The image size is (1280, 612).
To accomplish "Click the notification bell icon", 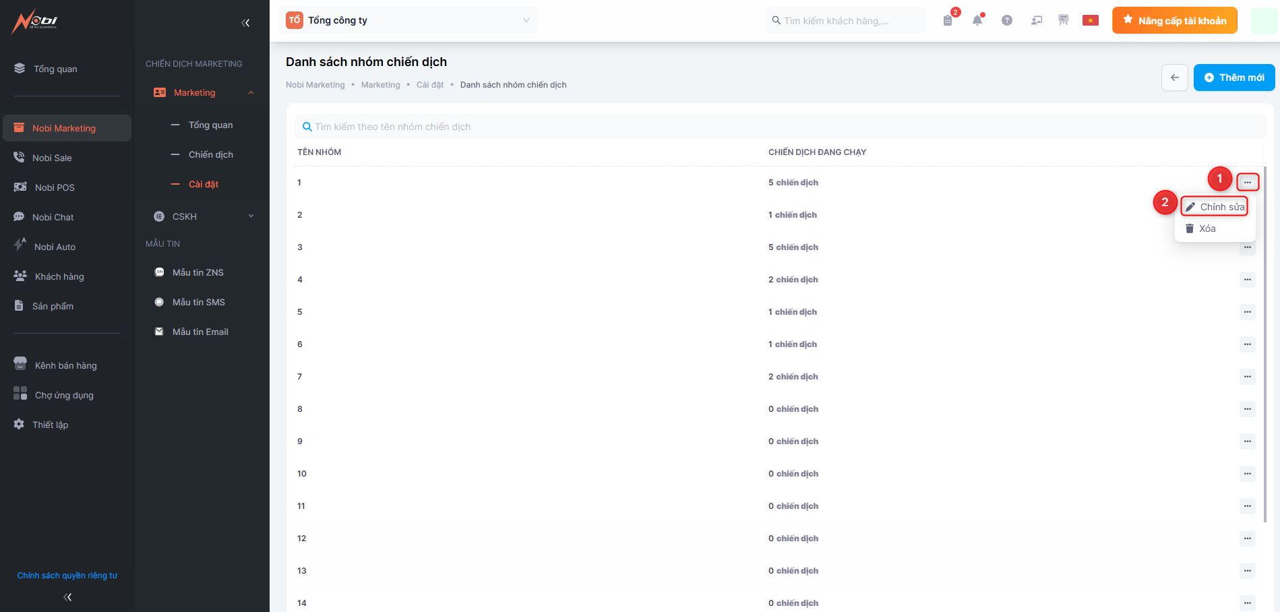I will coord(977,20).
